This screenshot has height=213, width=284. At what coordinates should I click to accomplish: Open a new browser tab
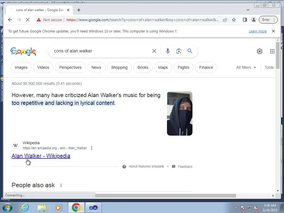(78, 10)
